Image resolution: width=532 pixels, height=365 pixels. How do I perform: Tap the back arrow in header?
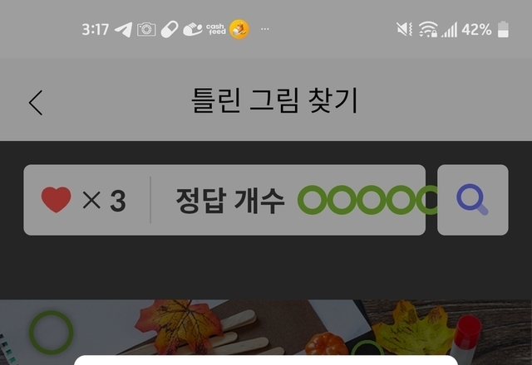coord(36,103)
